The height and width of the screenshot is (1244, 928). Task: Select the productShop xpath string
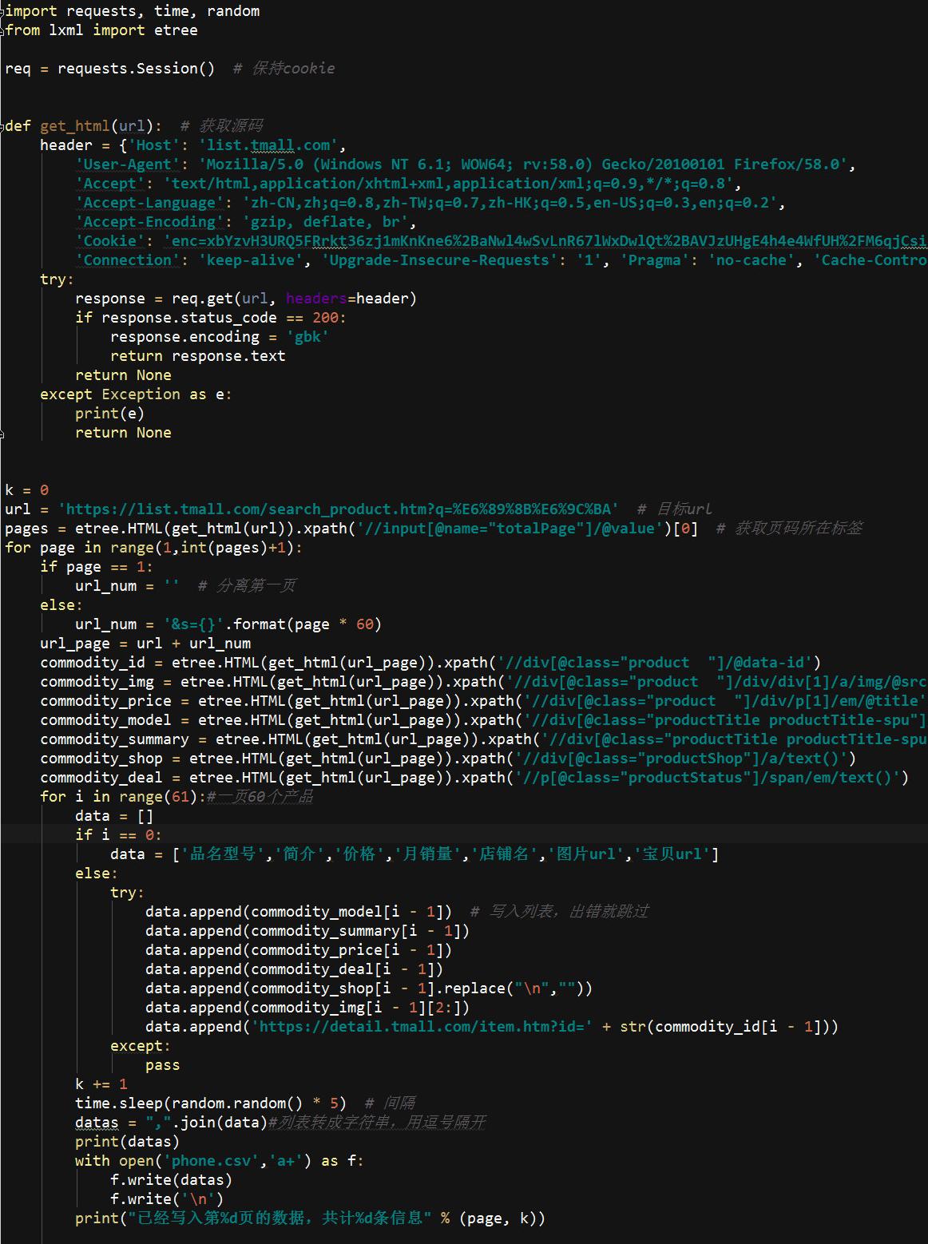click(x=681, y=759)
